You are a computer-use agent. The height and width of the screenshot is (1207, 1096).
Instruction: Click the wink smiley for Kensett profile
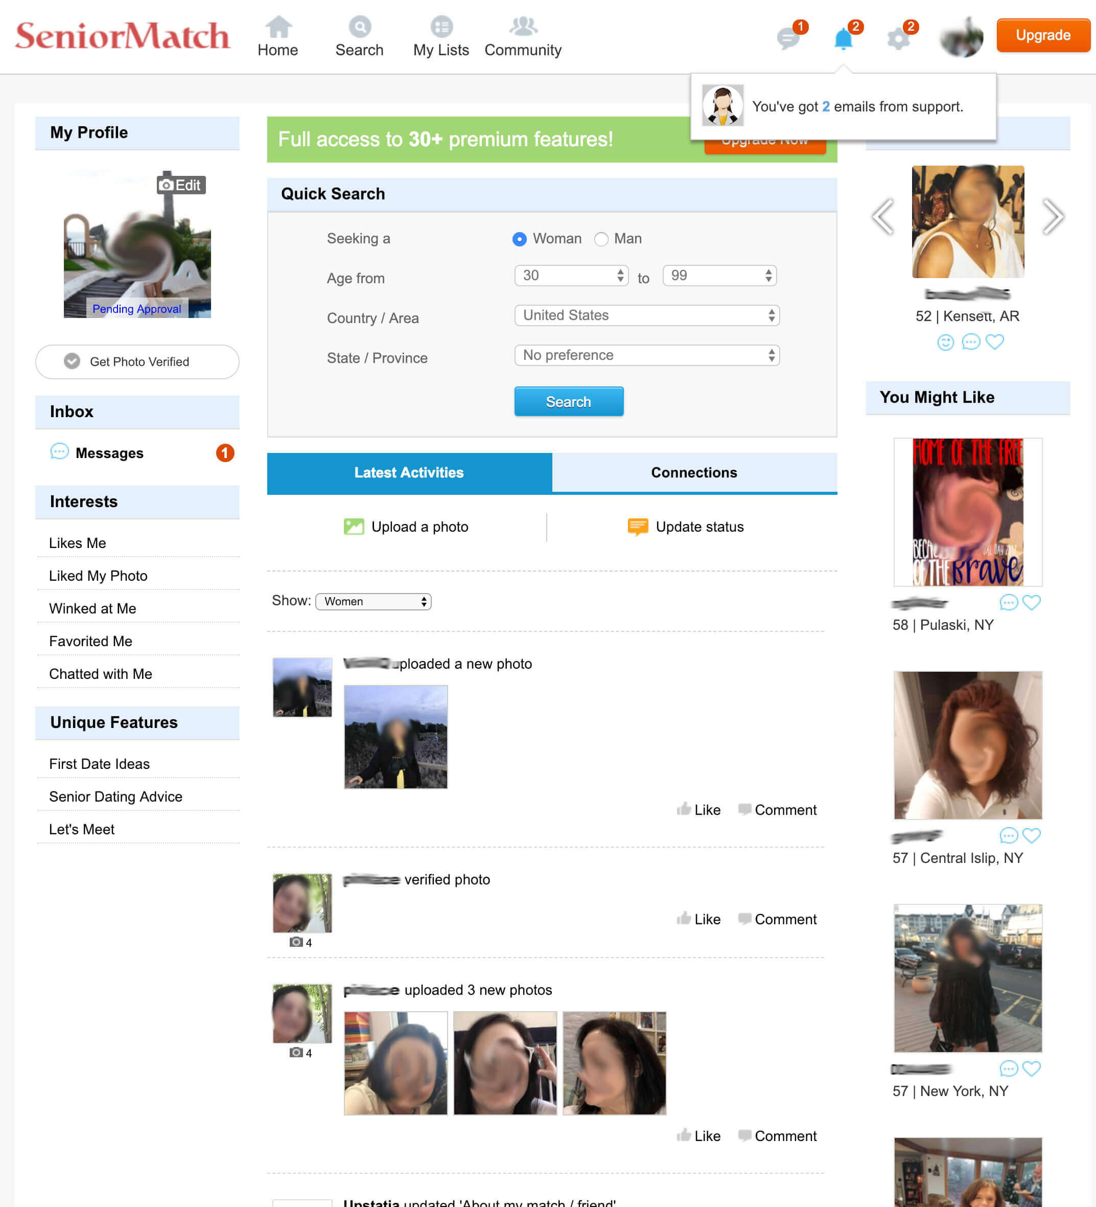coord(945,342)
